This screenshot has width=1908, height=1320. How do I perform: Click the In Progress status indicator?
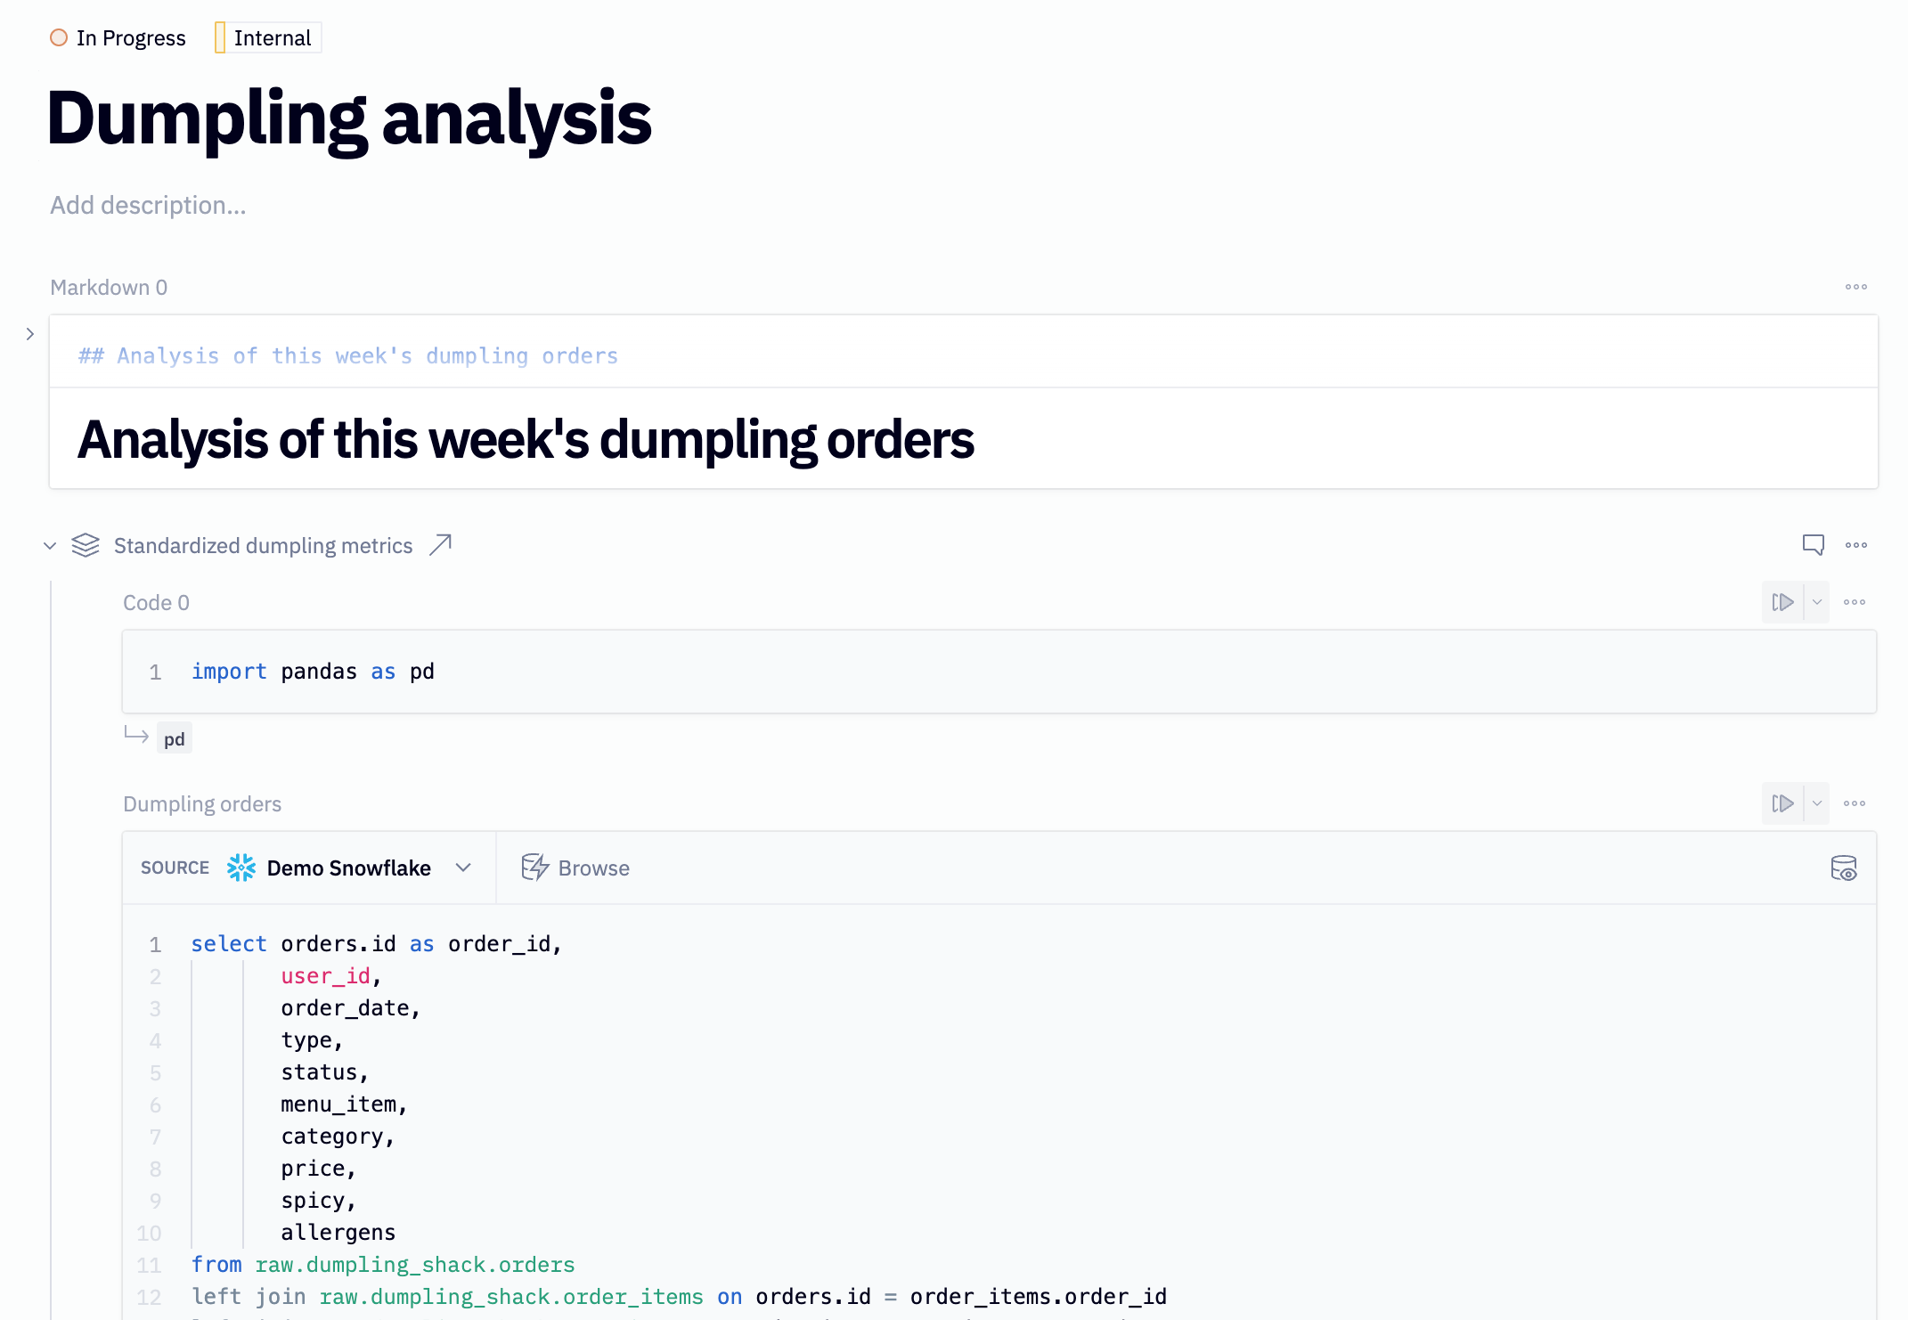point(118,38)
